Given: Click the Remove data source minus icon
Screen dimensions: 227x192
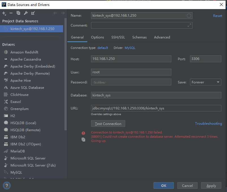Looking at the screenshot, I should tap(11, 13).
